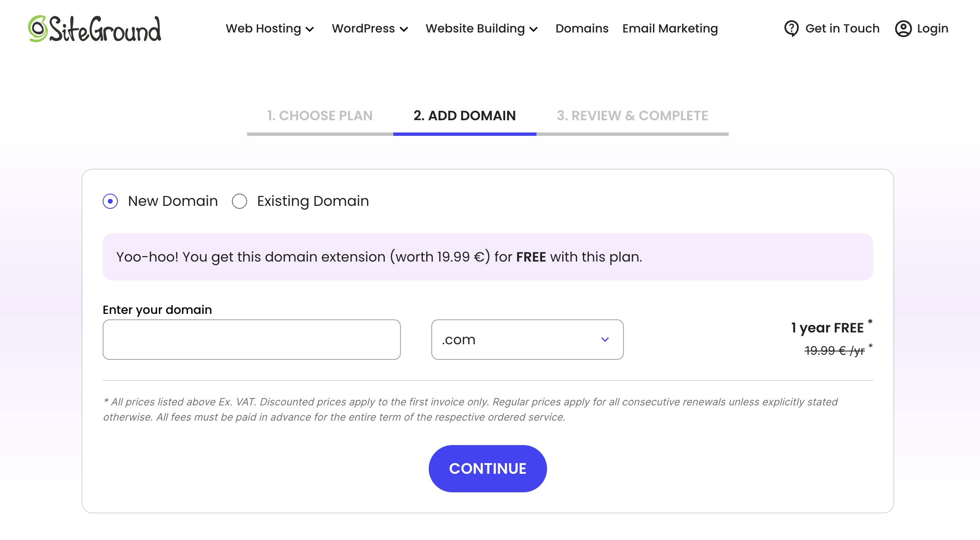
Task: Focus the Enter your domain text field
Action: [252, 340]
